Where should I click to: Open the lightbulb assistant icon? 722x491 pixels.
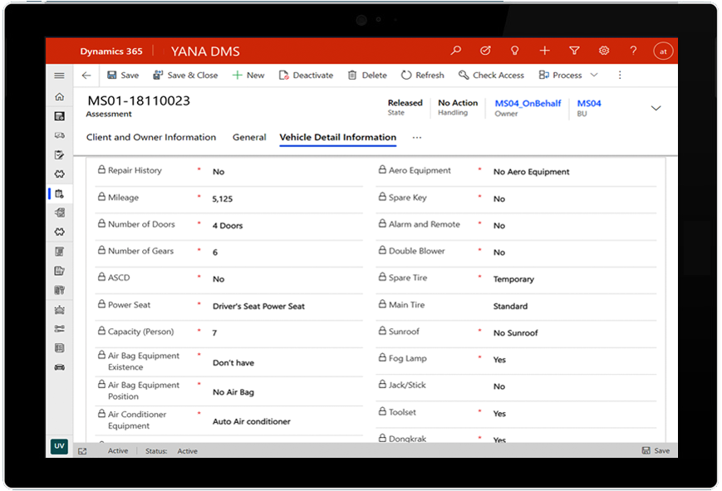click(515, 51)
